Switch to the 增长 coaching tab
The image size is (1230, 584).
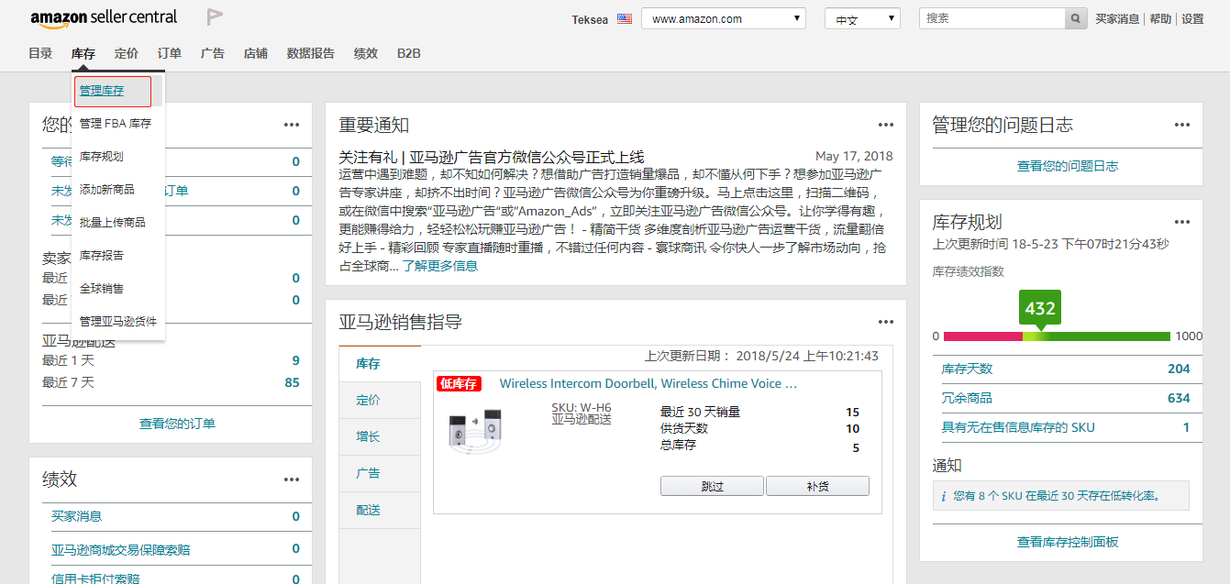click(380, 437)
